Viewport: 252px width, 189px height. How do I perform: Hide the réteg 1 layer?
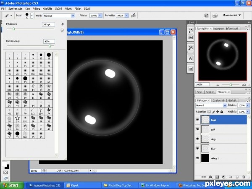[x=197, y=158]
